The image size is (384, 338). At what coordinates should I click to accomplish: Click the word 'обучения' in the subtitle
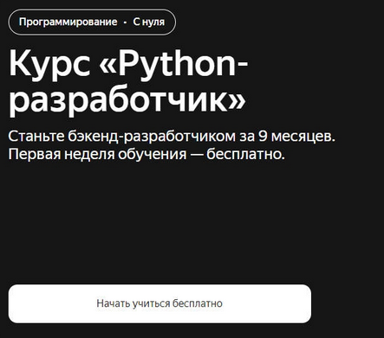tap(153, 155)
